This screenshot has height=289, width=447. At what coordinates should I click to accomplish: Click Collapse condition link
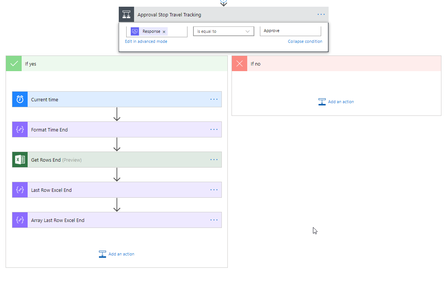click(x=305, y=41)
